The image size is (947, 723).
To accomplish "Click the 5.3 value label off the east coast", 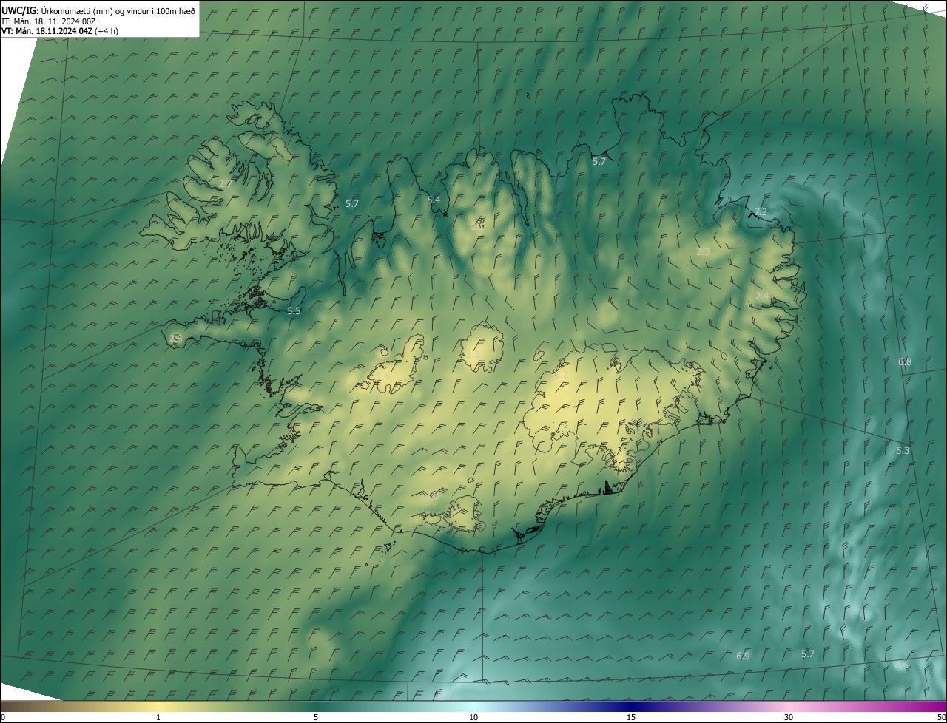I will click(x=903, y=451).
